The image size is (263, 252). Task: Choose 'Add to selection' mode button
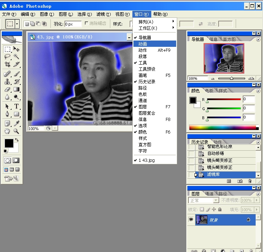click(x=33, y=24)
